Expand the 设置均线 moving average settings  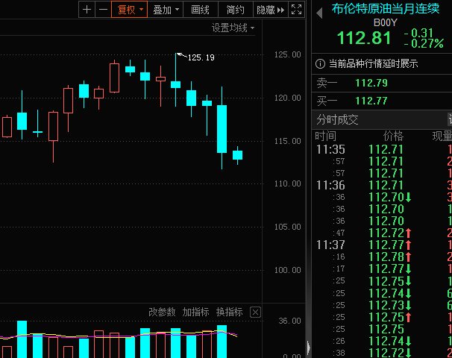coord(233,28)
